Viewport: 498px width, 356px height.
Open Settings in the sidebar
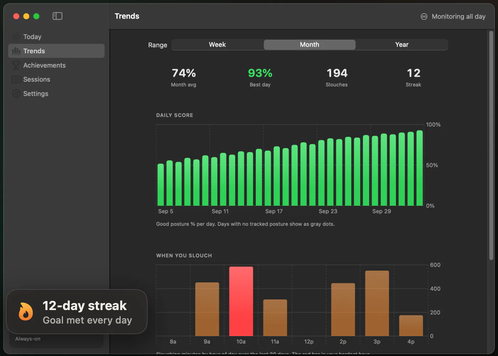point(56,93)
